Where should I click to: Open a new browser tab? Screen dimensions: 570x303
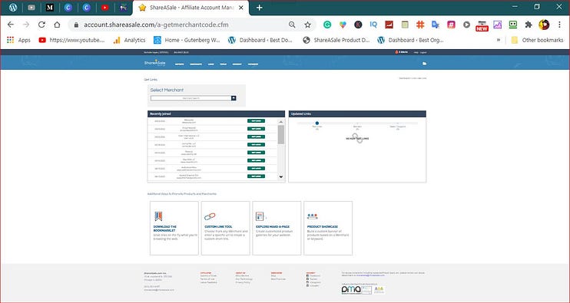259,8
